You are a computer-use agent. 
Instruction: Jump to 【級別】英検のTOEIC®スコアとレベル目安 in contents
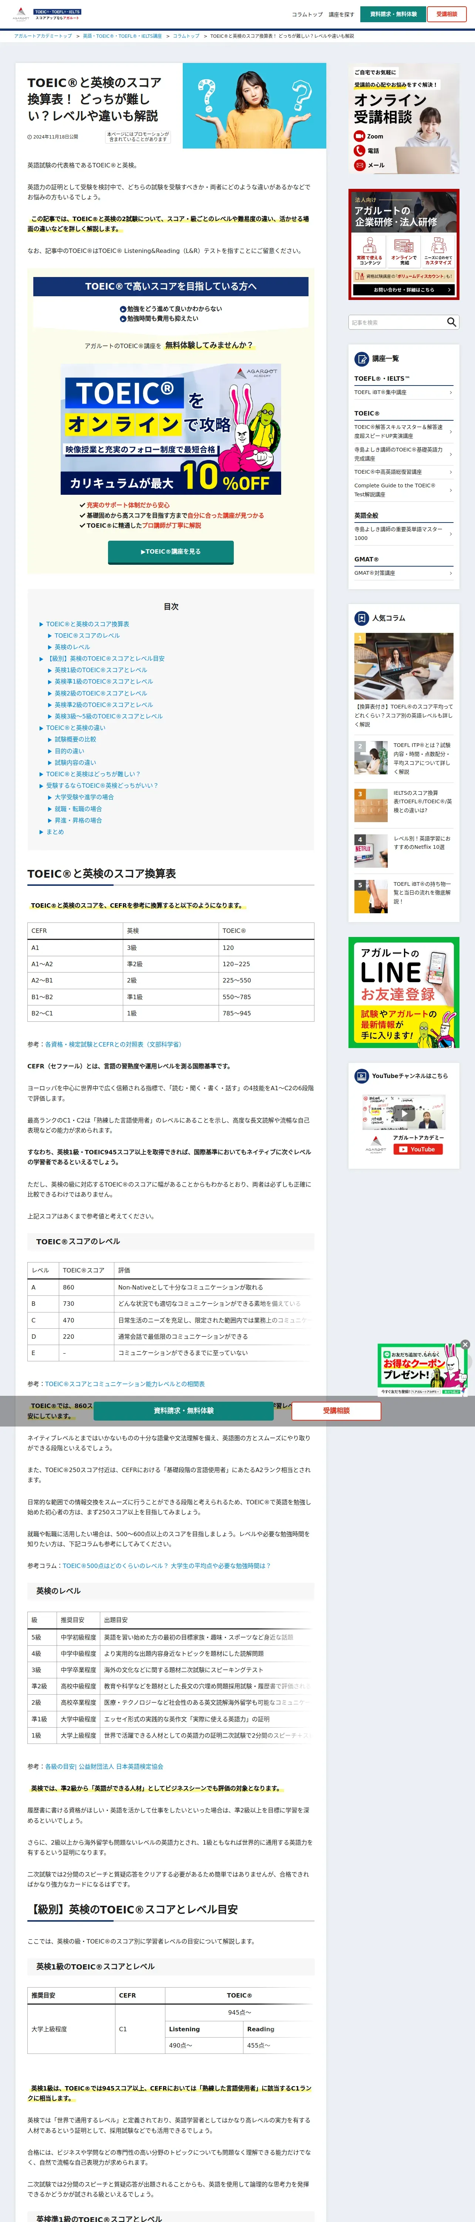[105, 658]
